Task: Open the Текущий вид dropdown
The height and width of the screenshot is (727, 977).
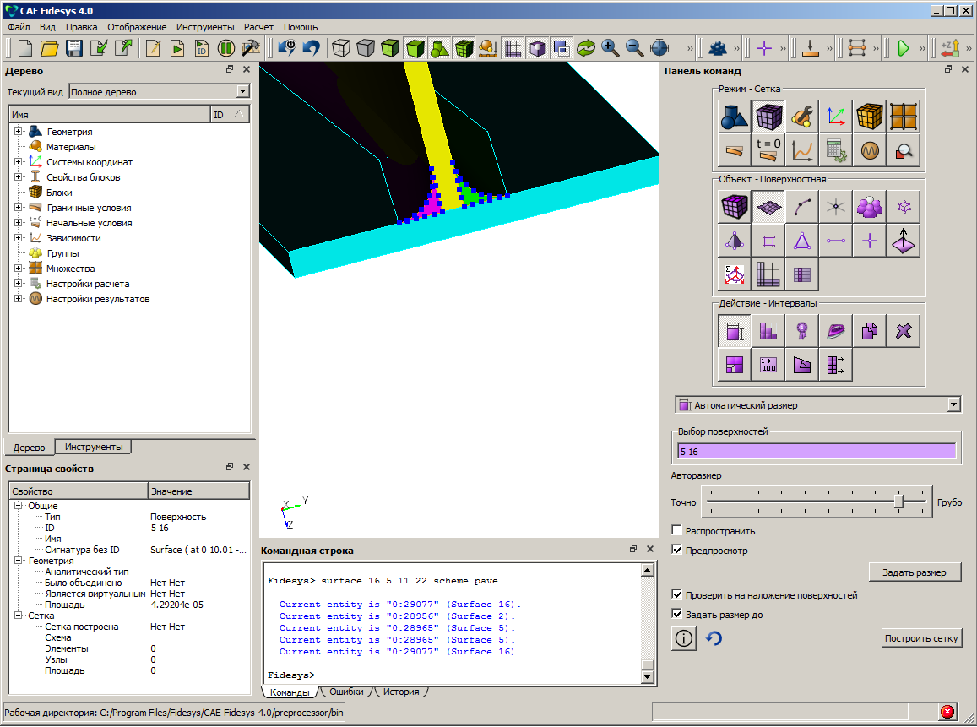Action: click(x=243, y=91)
